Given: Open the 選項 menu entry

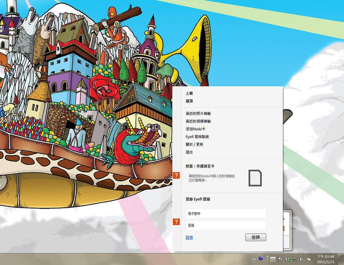Looking at the screenshot, I should tap(189, 101).
